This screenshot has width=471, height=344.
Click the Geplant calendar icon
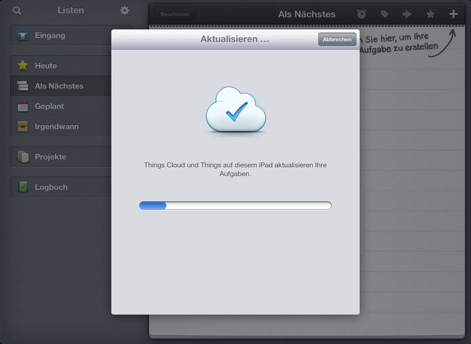[22, 106]
